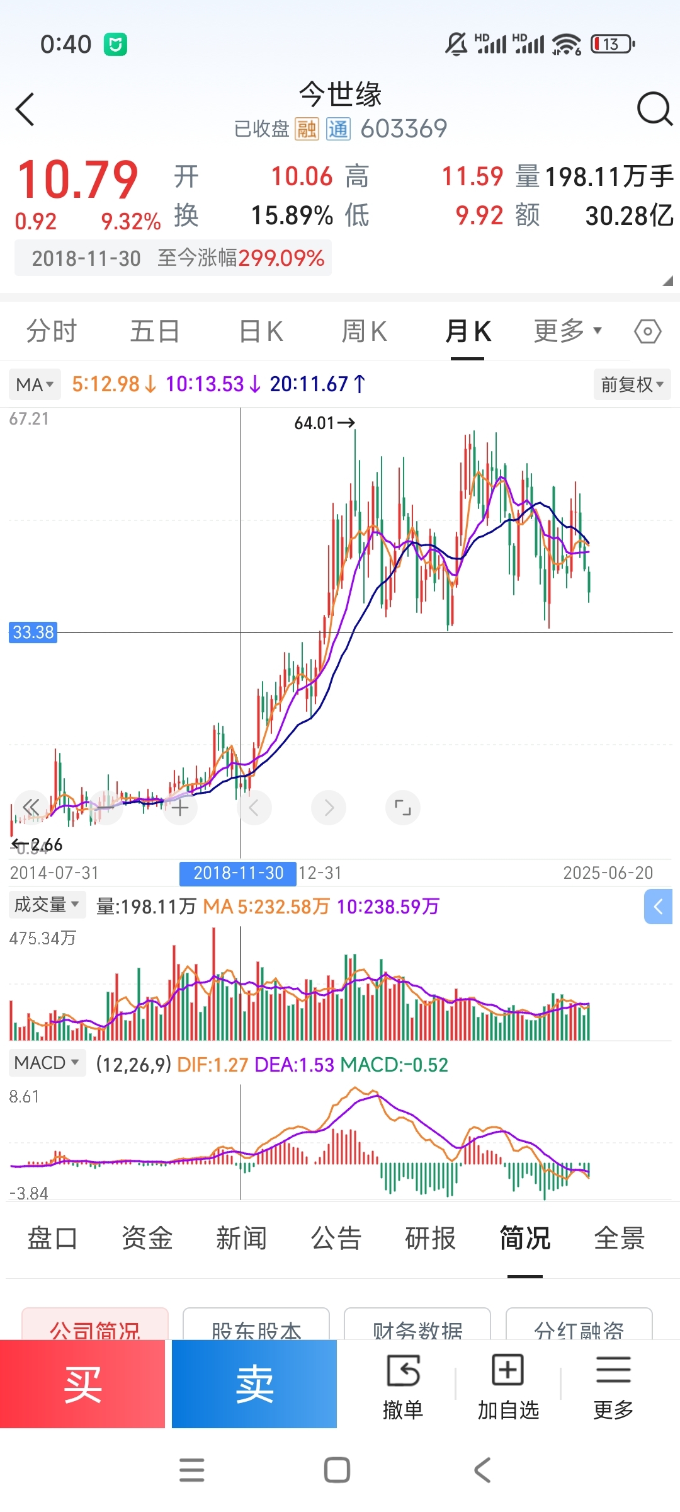Open the search magnifier icon
The image size is (680, 1512).
[655, 109]
